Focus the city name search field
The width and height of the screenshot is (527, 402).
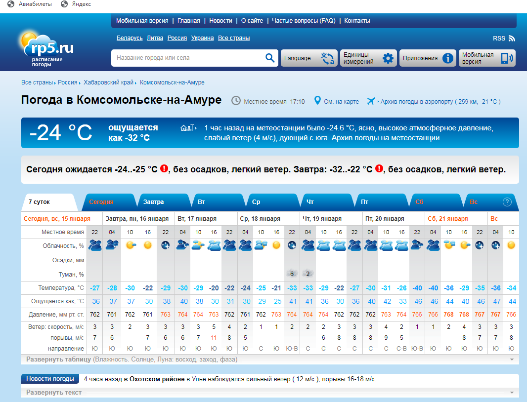coord(188,58)
